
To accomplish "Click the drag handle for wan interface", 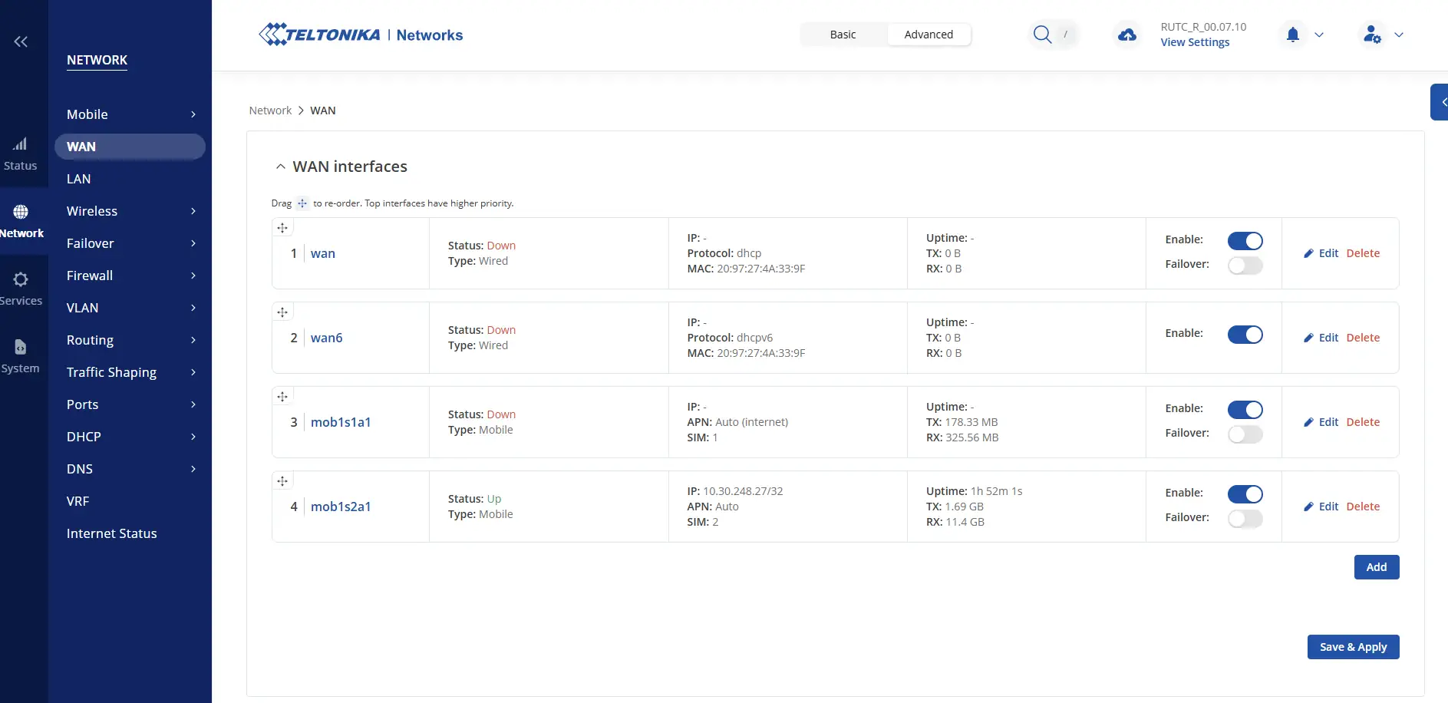I will [282, 228].
